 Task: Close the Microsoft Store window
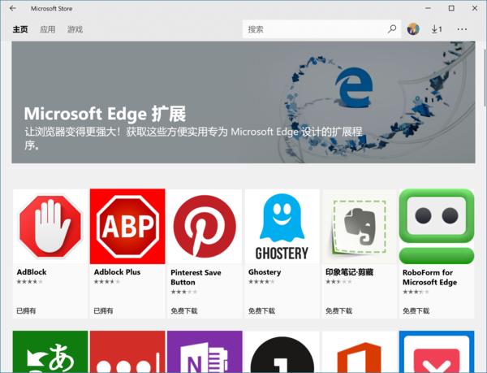pyautogui.click(x=475, y=8)
